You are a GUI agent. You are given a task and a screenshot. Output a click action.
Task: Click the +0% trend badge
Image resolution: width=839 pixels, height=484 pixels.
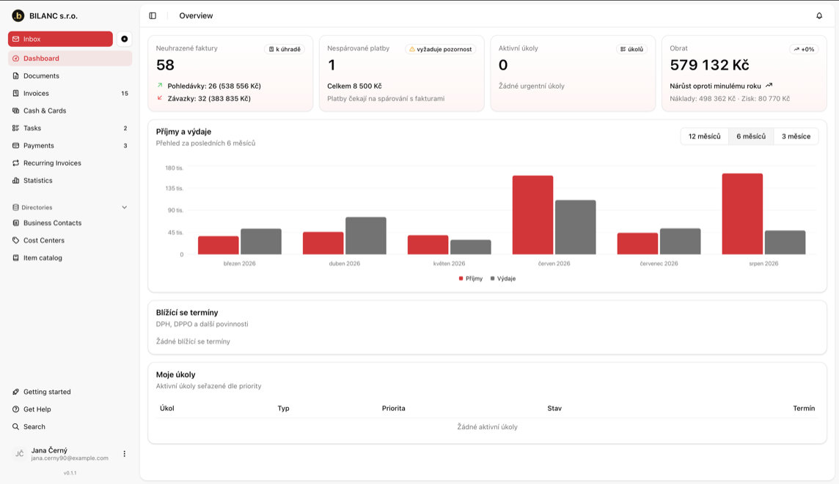click(804, 49)
